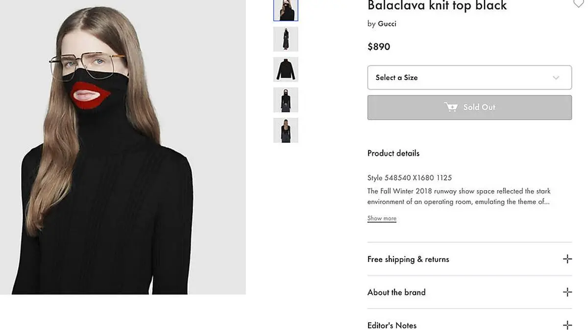The height and width of the screenshot is (330, 588).
Task: Open the Select a Size dropdown
Action: (x=469, y=78)
